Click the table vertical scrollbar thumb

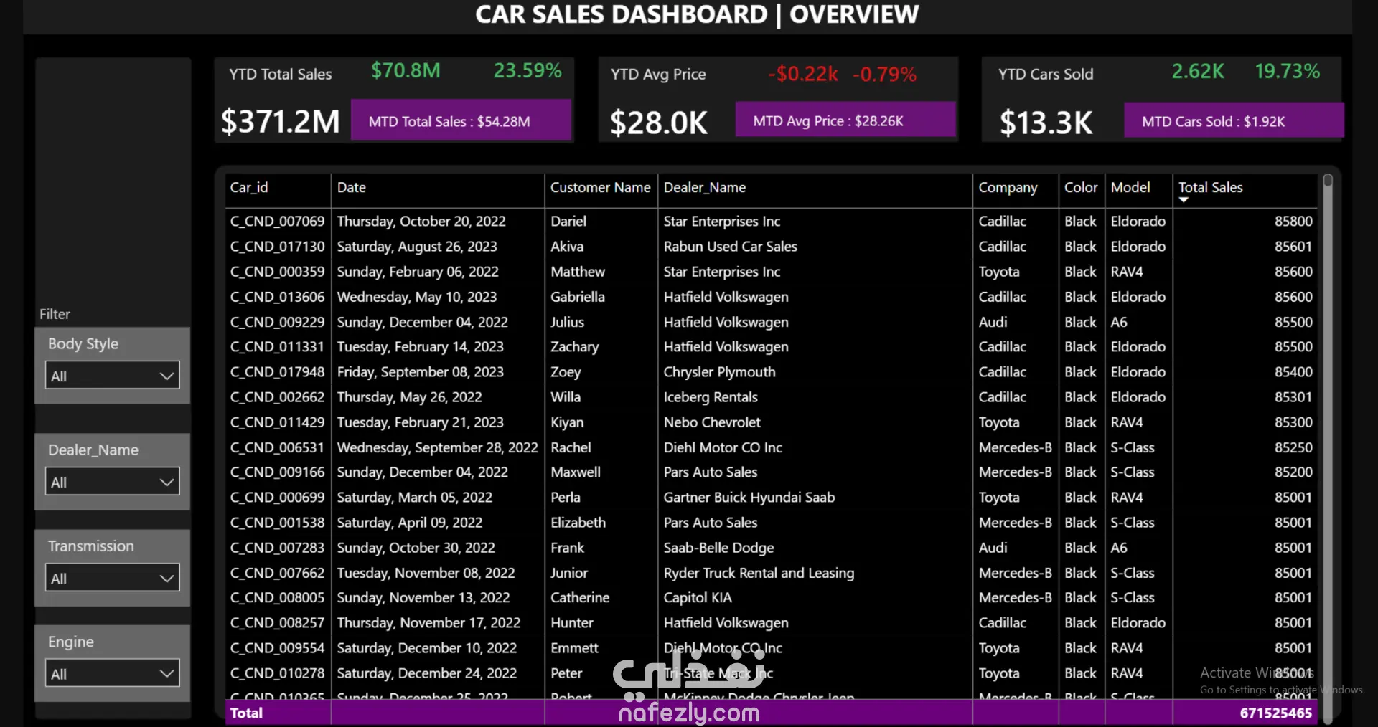(x=1328, y=181)
